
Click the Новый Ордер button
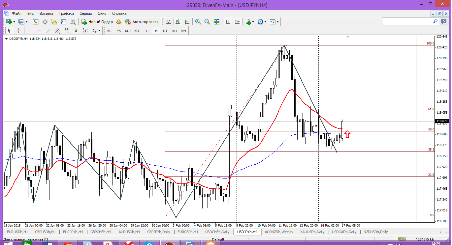[97, 22]
